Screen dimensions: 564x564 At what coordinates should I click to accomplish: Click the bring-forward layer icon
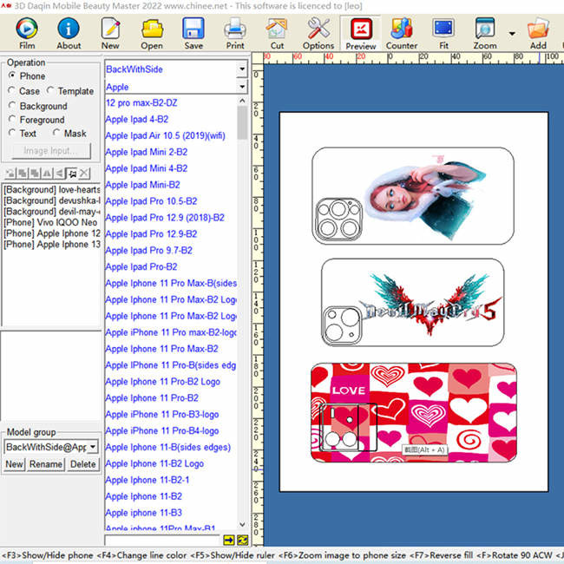pyautogui.click(x=23, y=174)
